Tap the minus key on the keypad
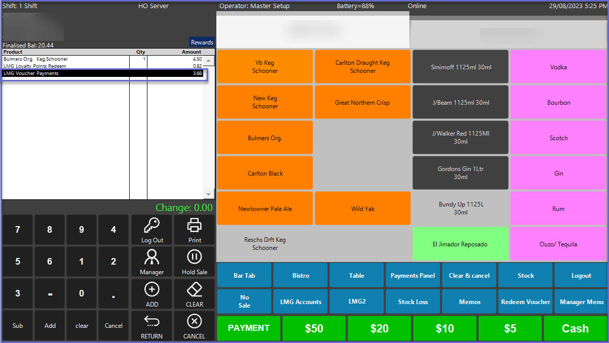The height and width of the screenshot is (343, 609). coord(50,293)
